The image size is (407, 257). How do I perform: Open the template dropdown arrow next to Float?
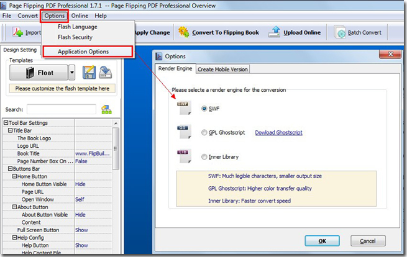pos(71,73)
